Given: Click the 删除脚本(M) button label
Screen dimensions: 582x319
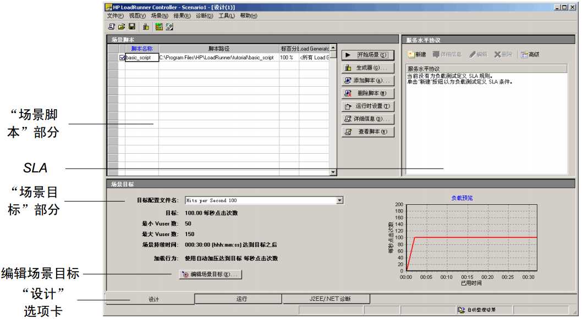Looking at the screenshot, I should click(x=372, y=93).
